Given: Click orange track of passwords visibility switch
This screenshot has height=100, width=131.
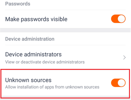Looking at the screenshot, I should click(x=114, y=19).
